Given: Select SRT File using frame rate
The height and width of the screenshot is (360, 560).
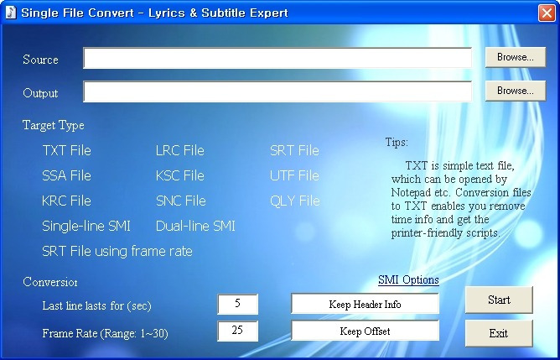Looking at the screenshot, I should (117, 251).
